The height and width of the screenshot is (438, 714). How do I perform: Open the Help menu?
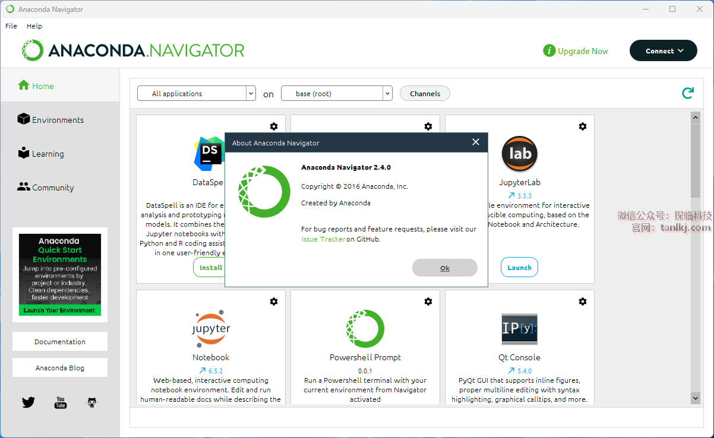coord(34,26)
